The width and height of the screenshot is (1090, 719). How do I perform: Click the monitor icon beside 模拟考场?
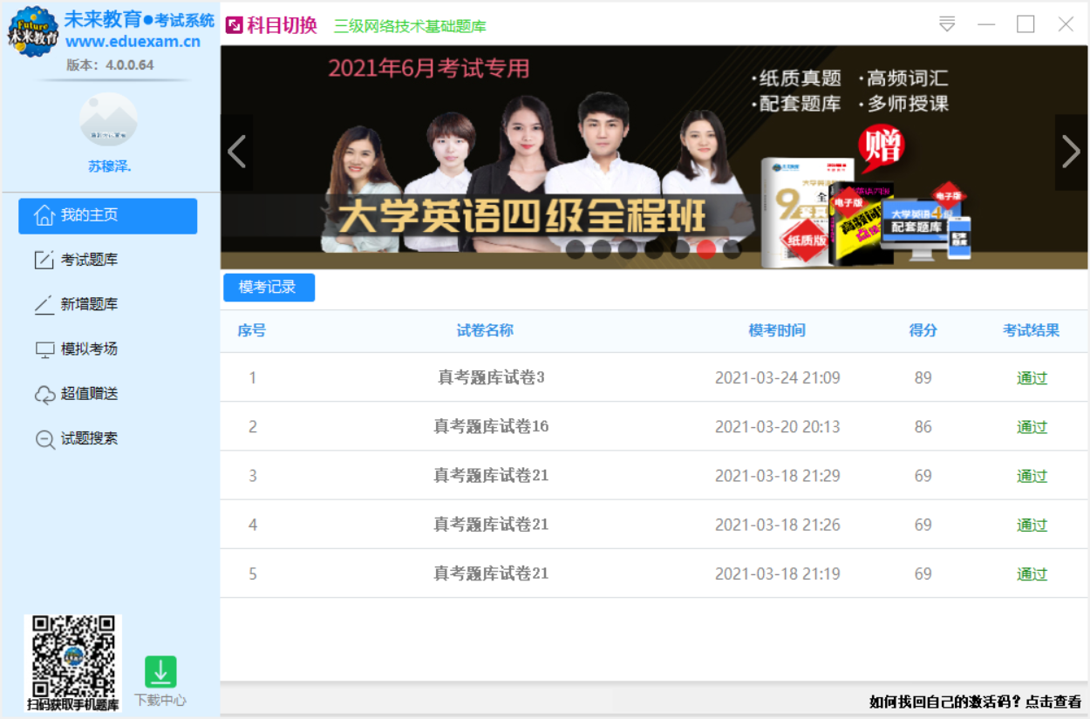[x=44, y=349]
